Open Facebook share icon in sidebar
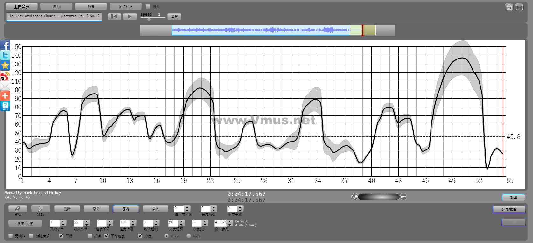 (x=5, y=45)
